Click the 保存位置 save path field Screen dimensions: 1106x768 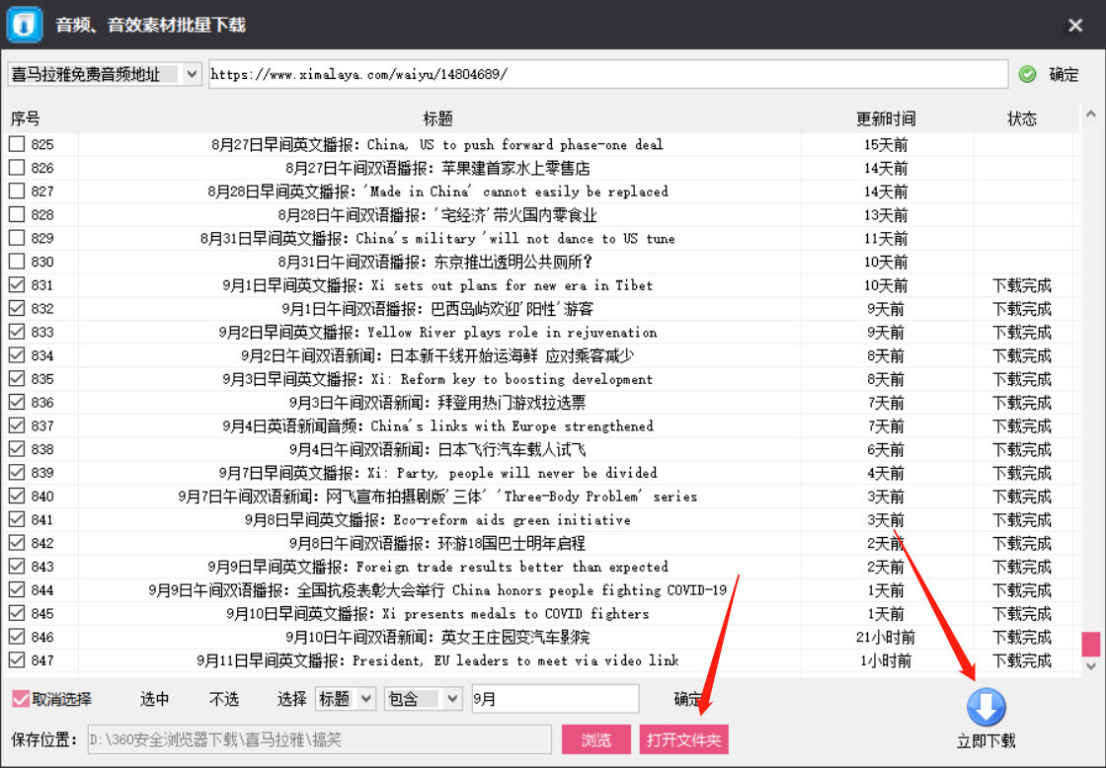point(326,738)
